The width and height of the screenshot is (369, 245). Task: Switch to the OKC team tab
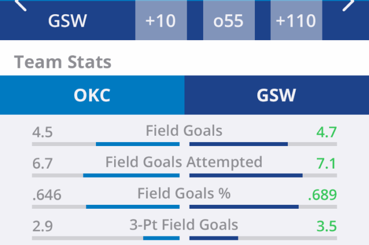point(92,95)
